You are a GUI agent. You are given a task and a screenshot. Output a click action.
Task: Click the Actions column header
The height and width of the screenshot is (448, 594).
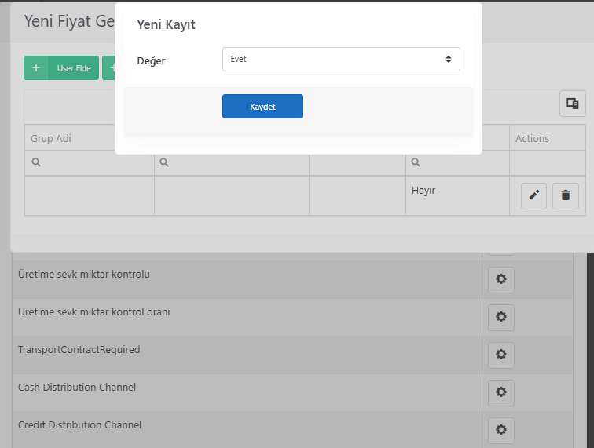[x=548, y=139]
